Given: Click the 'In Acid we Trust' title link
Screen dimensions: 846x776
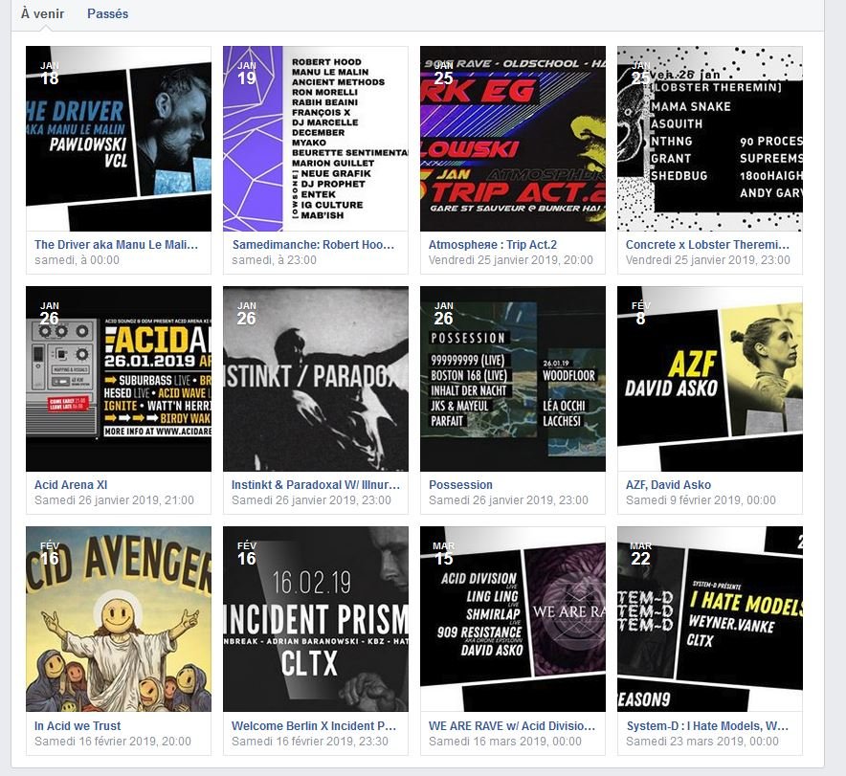Looking at the screenshot, I should pos(78,726).
